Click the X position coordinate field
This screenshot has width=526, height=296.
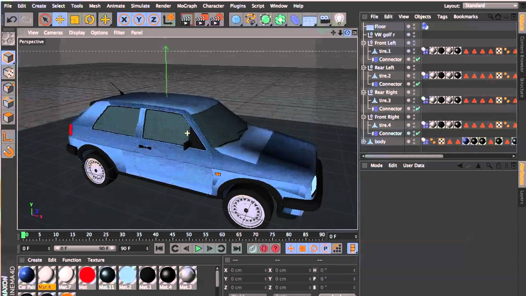pyautogui.click(x=247, y=270)
